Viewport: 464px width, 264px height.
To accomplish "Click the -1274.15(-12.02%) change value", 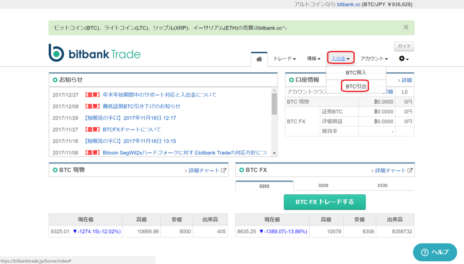I will tap(97, 231).
